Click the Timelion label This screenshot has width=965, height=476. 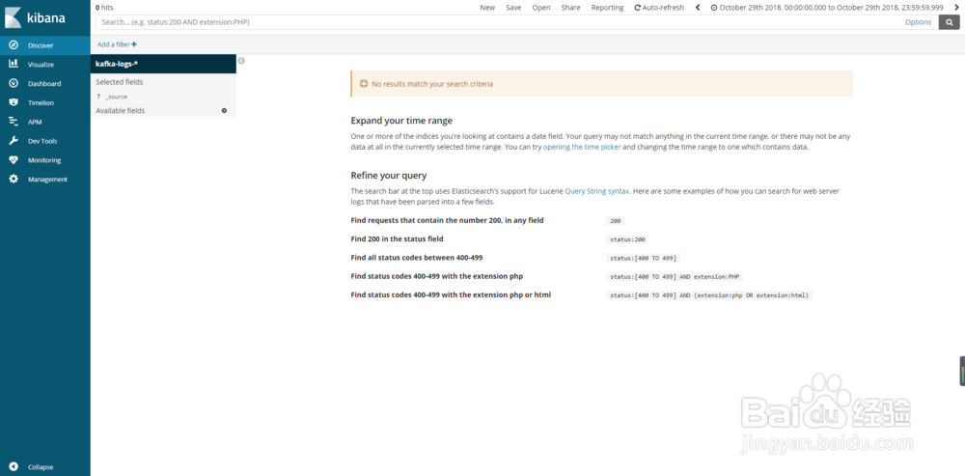[x=41, y=103]
